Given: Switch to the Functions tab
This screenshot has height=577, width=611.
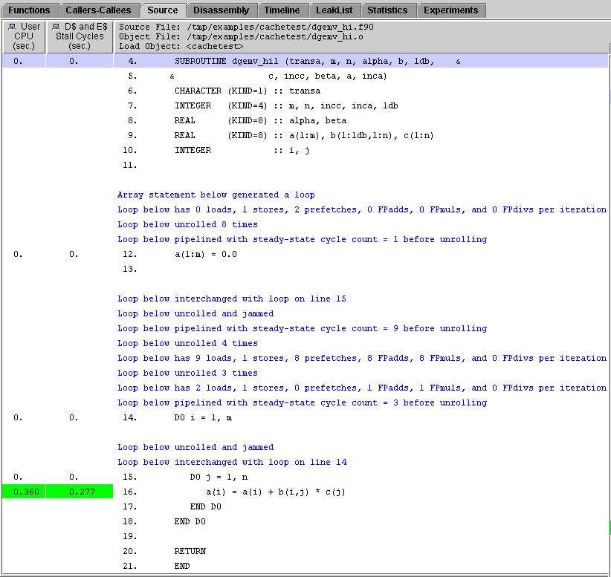Looking at the screenshot, I should [29, 10].
